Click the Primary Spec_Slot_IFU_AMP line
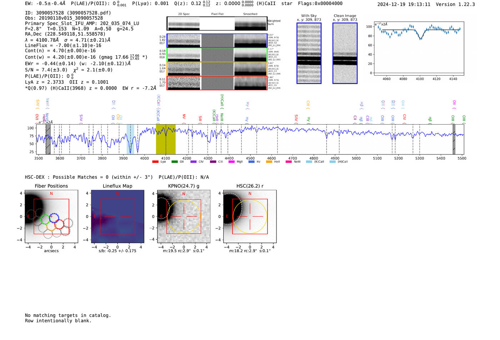500x340 pixels. [x=82, y=24]
